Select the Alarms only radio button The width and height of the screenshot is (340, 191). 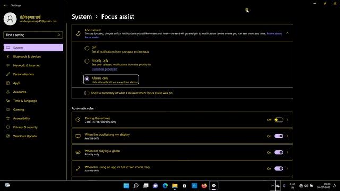tap(87, 79)
